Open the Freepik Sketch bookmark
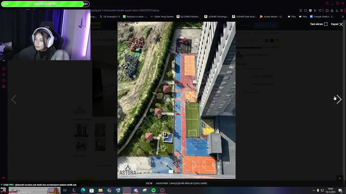Screen dimensions: 346x194 pos(322,16)
